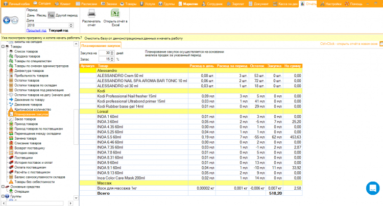Click the Остатки товаров icon
The image size is (383, 206).
(11, 81)
